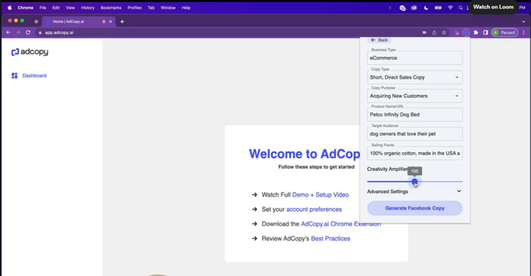This screenshot has height=276, width=531.
Task: Click the pinned tab with the orange icon
Action: click(x=36, y=21)
